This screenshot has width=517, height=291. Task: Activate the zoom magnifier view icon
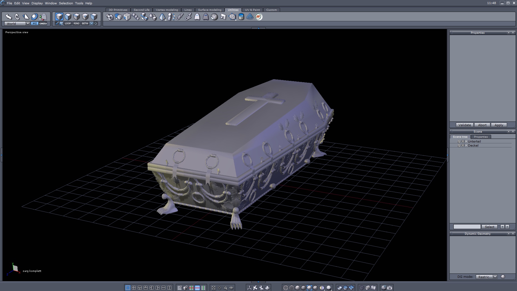click(x=225, y=288)
